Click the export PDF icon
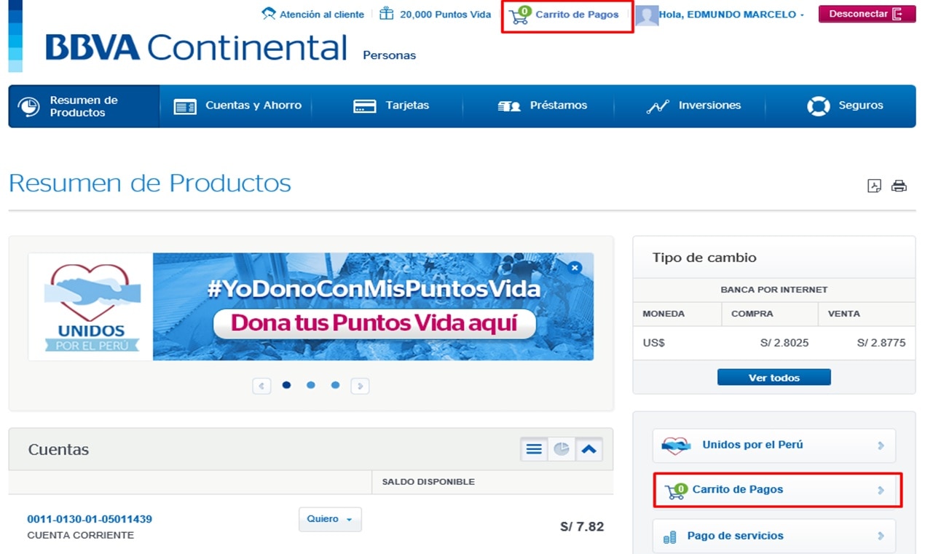Viewport: 925px width, 554px height. tap(874, 186)
